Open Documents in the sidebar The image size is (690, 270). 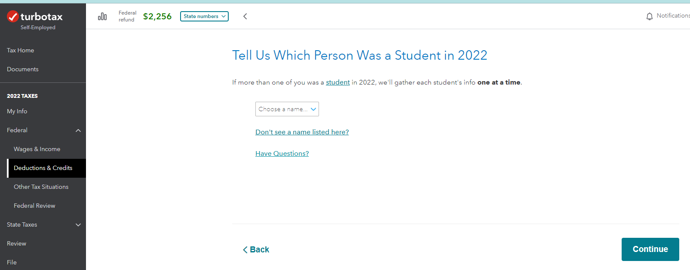(x=23, y=69)
